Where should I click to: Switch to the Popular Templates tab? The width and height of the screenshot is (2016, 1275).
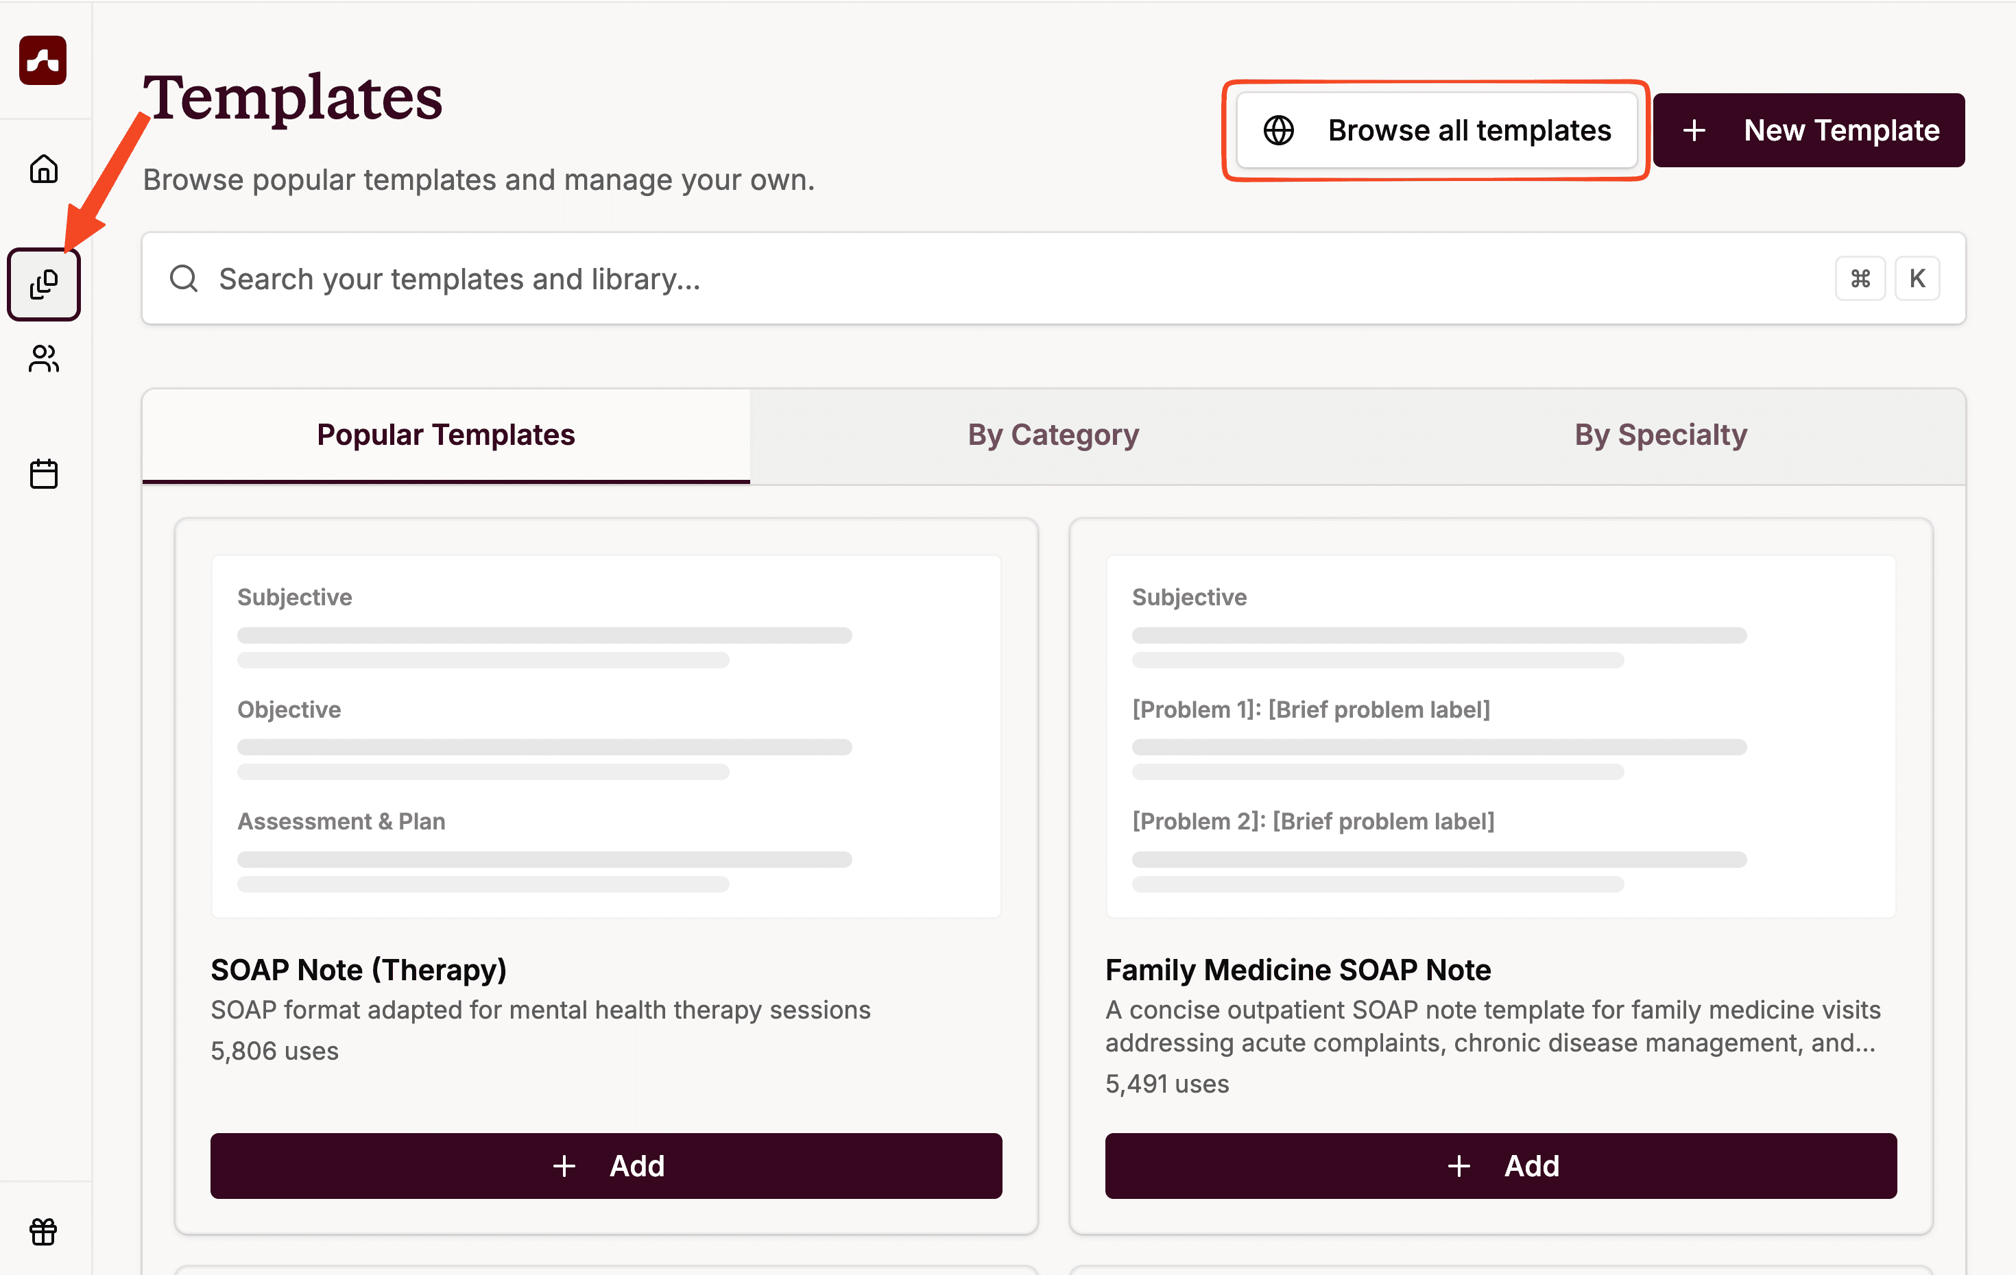click(x=446, y=435)
